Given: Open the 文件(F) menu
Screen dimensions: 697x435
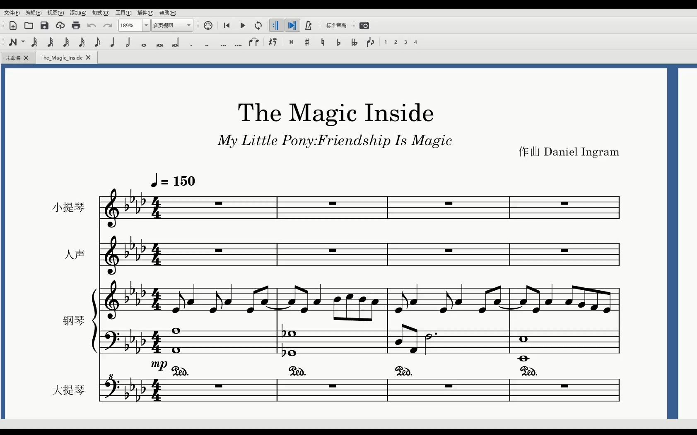Looking at the screenshot, I should coord(12,13).
